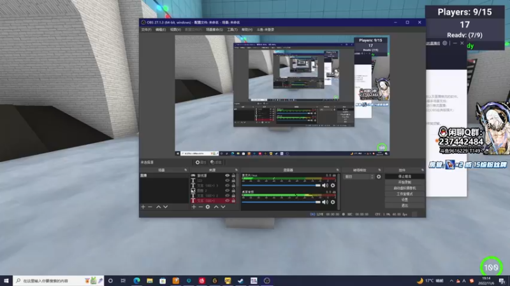The width and height of the screenshot is (510, 286).
Task: Toggle visibility of highlighted red source row
Action: click(x=228, y=201)
